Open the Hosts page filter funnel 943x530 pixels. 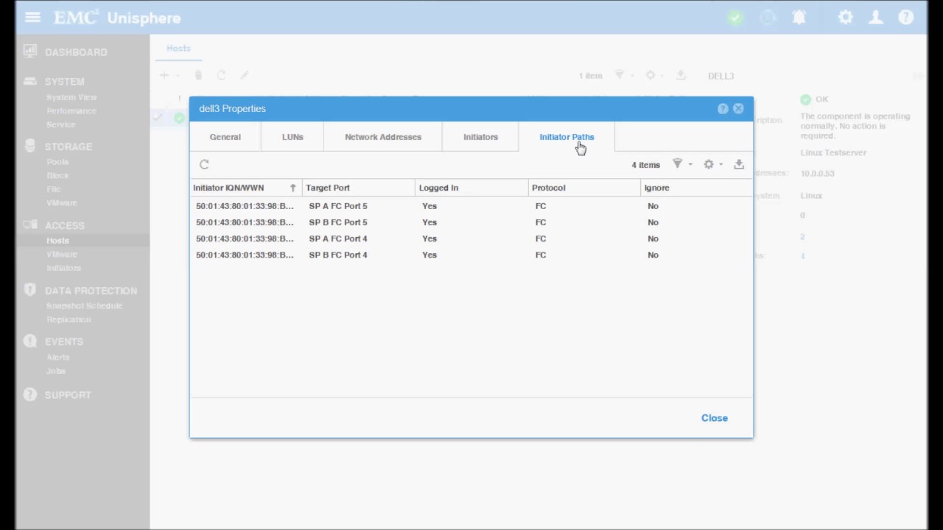pyautogui.click(x=620, y=75)
